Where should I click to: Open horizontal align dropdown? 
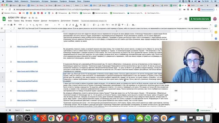94,25
